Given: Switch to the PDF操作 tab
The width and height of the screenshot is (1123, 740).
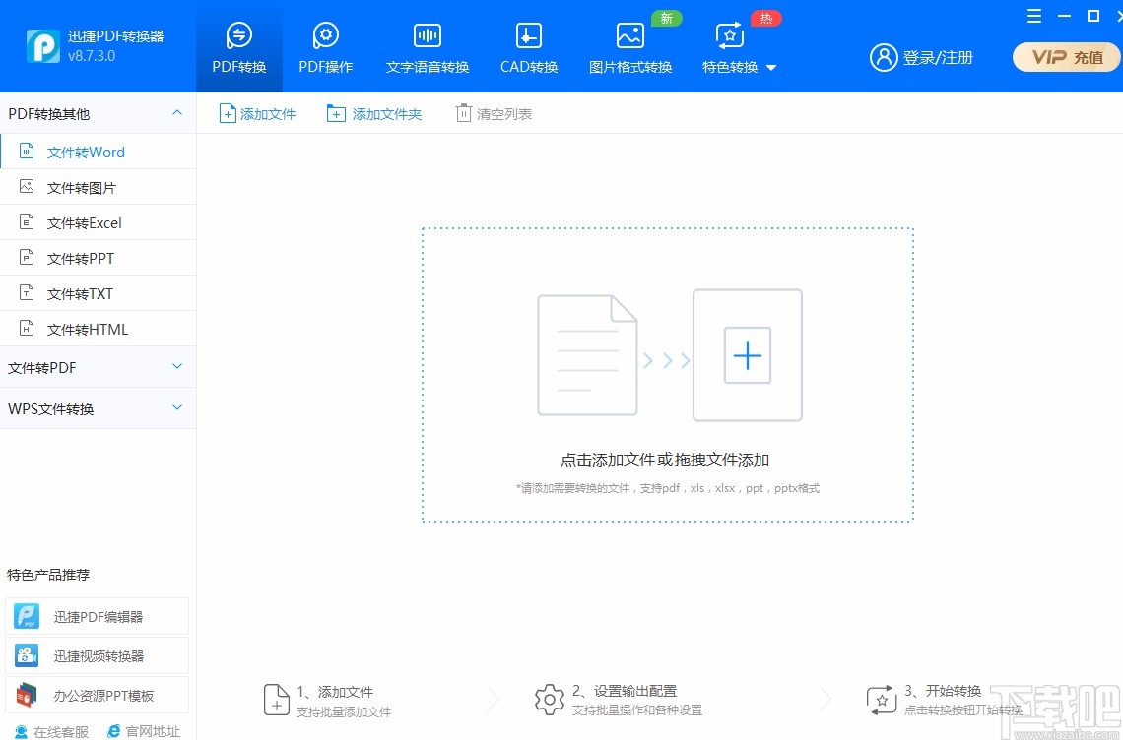Looking at the screenshot, I should pos(326,47).
